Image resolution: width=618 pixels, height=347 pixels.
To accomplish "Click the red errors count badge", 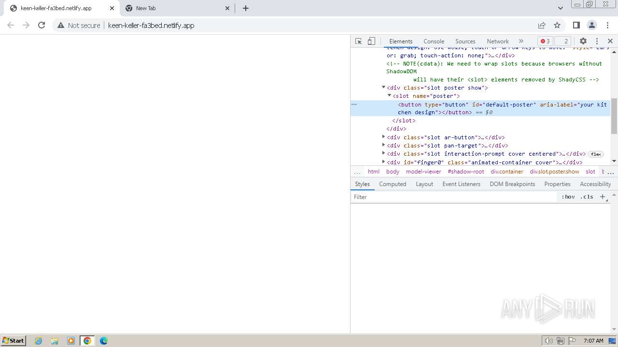I will (545, 41).
